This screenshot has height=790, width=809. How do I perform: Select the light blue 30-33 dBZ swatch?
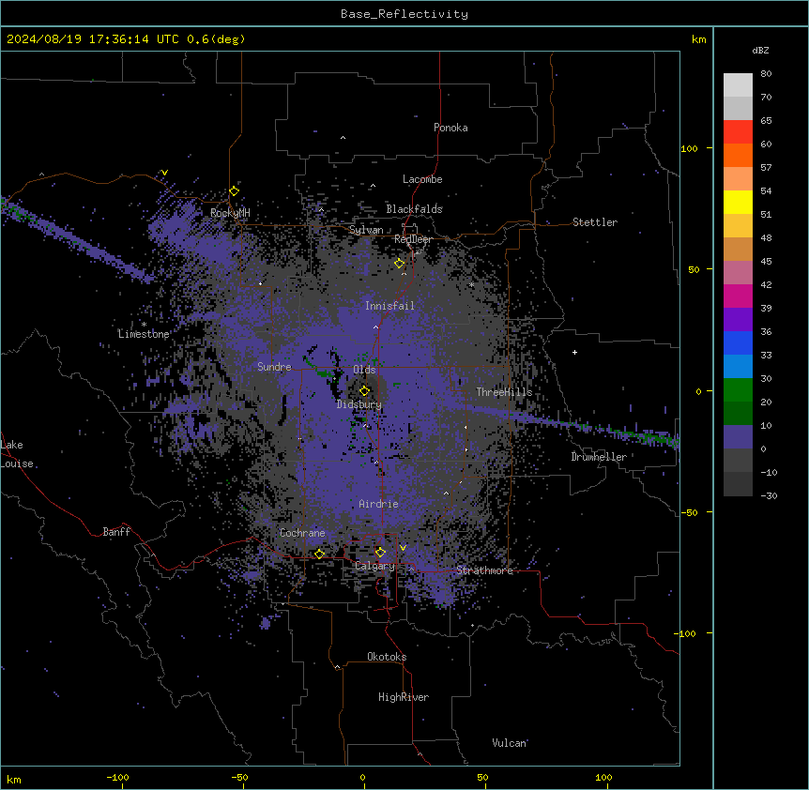738,367
